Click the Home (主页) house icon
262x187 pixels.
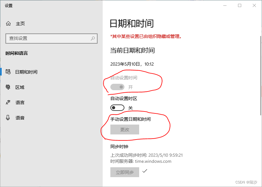point(8,23)
